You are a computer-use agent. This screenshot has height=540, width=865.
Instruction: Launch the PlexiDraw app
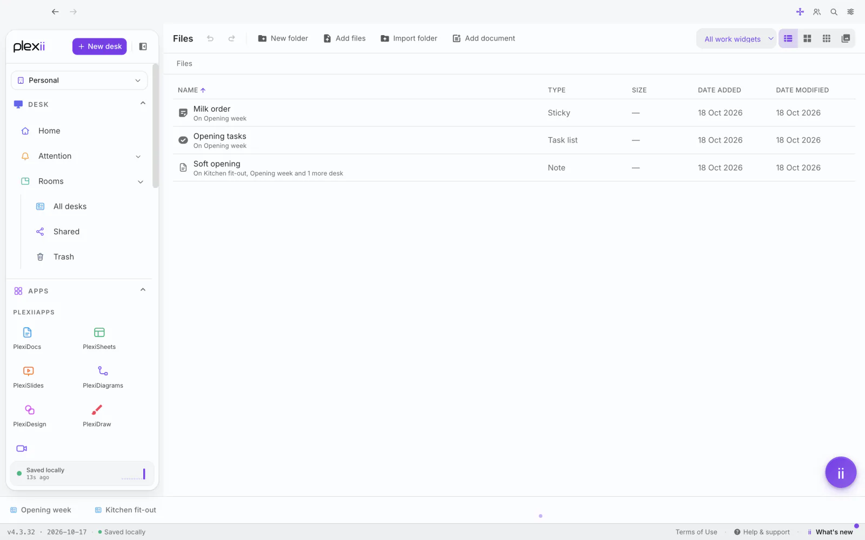tap(97, 416)
